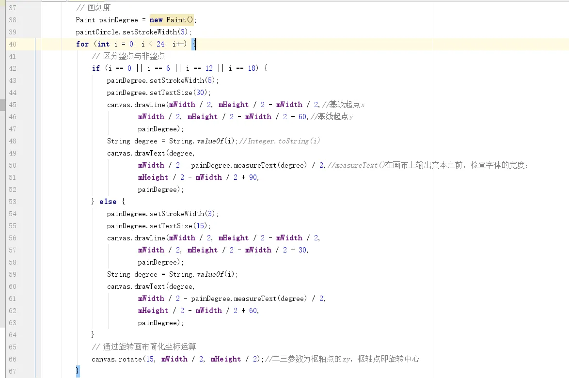Screen dimensions: 569x378
Task: Click line number 66 in the gutter
Action: coord(12,359)
